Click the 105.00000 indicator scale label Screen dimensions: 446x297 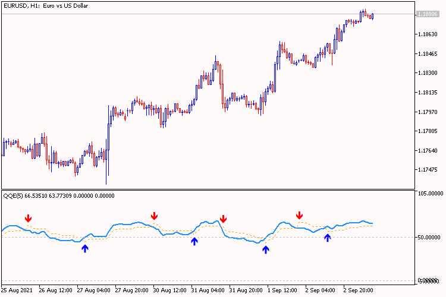click(428, 194)
